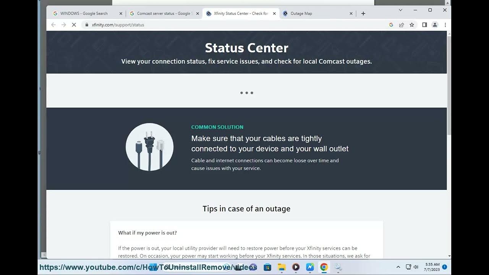The image size is (489, 275).
Task: Click the scrollbar down arrow
Action: [449, 256]
